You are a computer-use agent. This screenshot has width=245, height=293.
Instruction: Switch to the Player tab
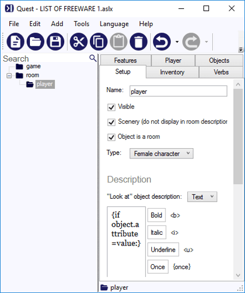[173, 60]
